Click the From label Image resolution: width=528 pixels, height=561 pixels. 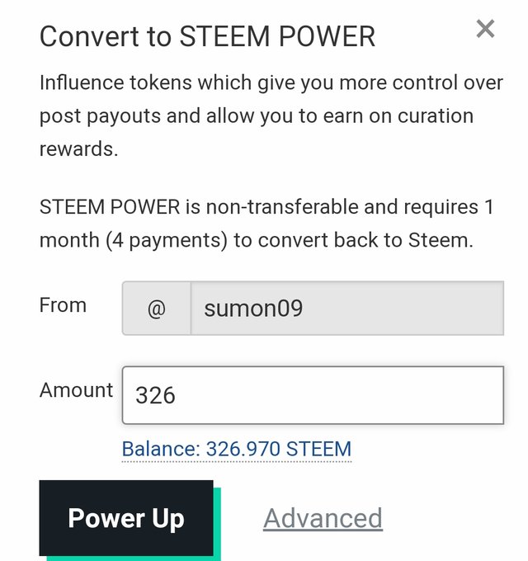coord(63,305)
